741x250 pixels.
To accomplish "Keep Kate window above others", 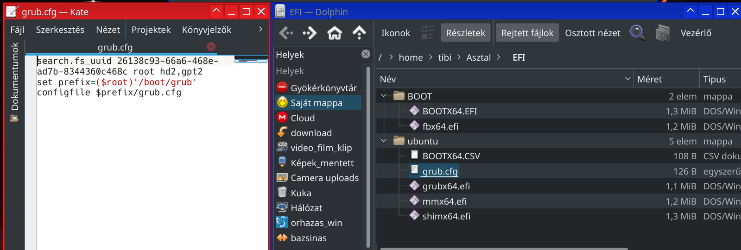I will coord(216,11).
